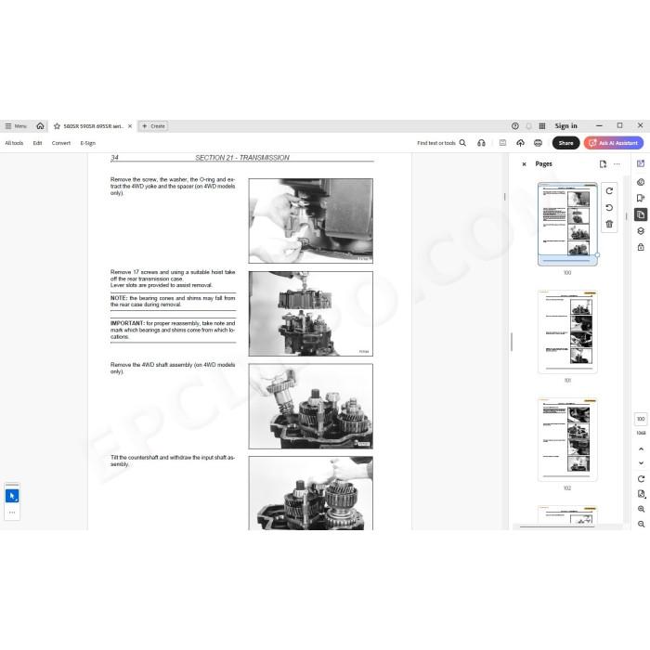Go to the Home screen icon

40,125
